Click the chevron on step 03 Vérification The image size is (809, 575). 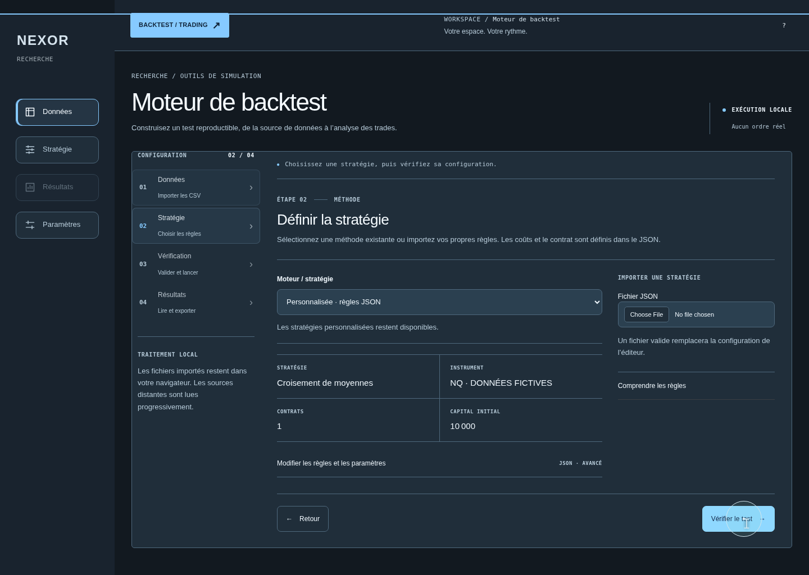(251, 264)
